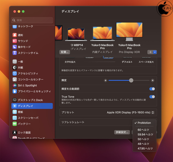Image resolution: width=173 pixels, height=162 pixels.
Task: Click the low brightness sun icon
Action: pos(105,80)
